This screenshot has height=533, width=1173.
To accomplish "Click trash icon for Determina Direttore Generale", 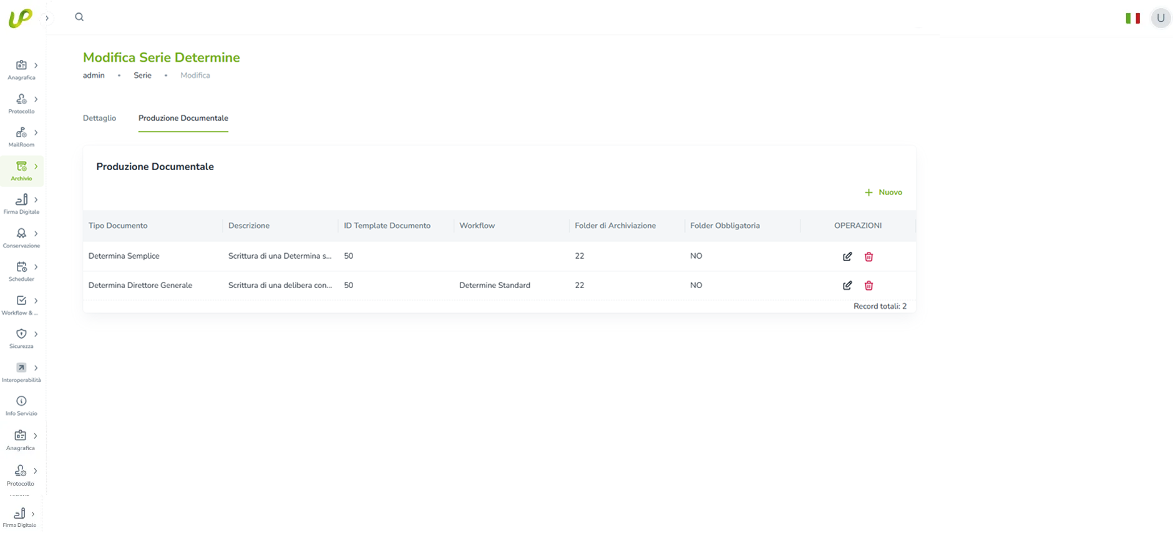I will [x=869, y=286].
